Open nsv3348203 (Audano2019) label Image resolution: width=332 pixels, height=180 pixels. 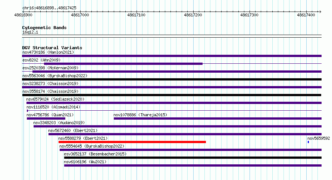59,123
